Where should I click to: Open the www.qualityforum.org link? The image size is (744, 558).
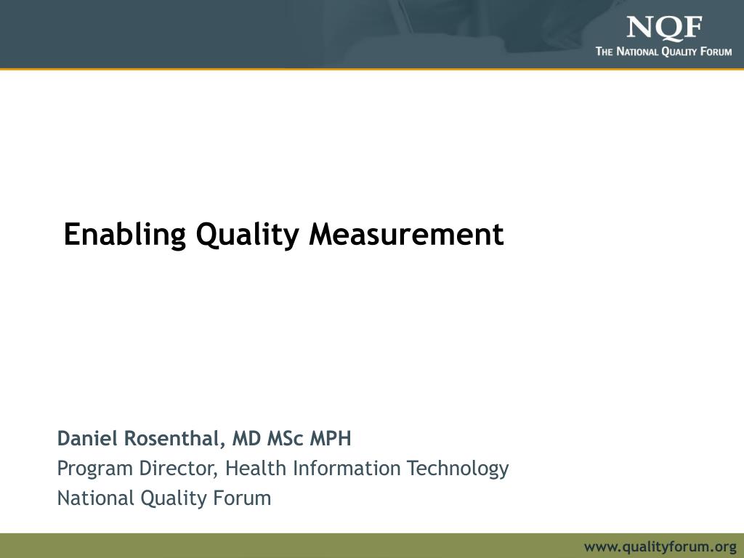tap(660, 546)
